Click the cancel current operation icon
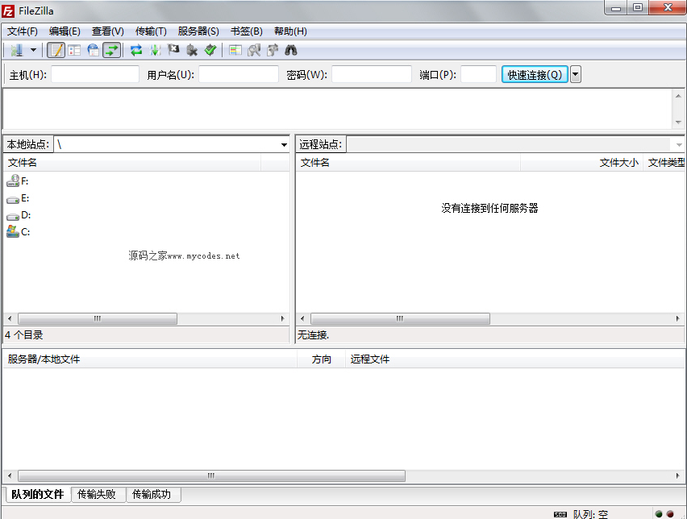This screenshot has width=687, height=519. pos(173,50)
